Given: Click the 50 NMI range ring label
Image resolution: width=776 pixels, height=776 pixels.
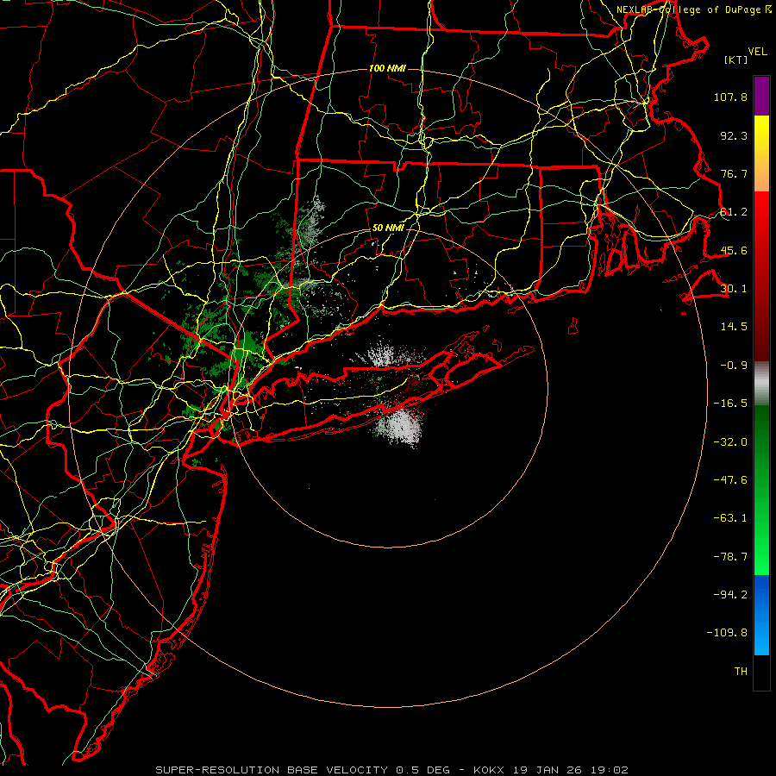Looking at the screenshot, I should tap(388, 228).
